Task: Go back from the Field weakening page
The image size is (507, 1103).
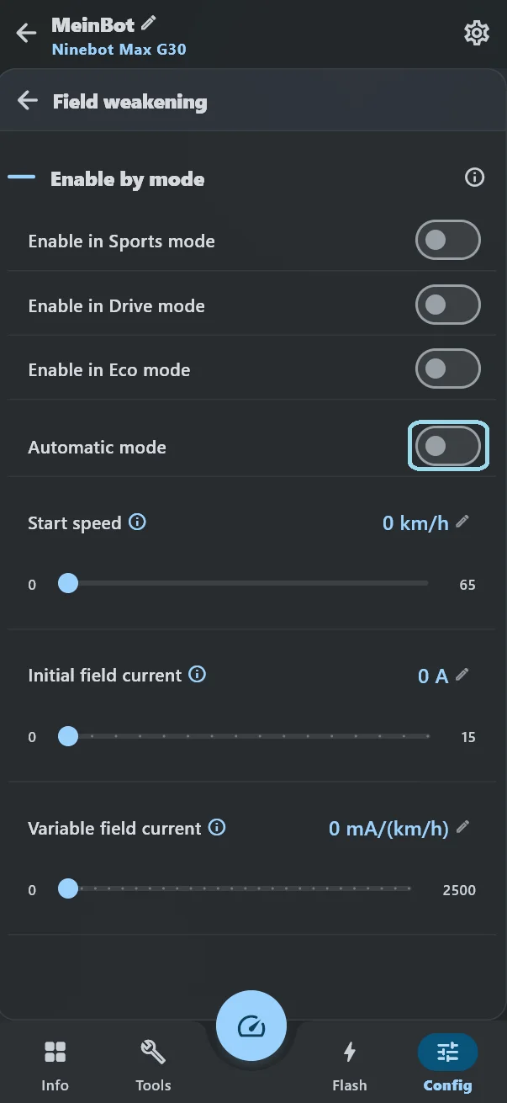Action: [28, 101]
